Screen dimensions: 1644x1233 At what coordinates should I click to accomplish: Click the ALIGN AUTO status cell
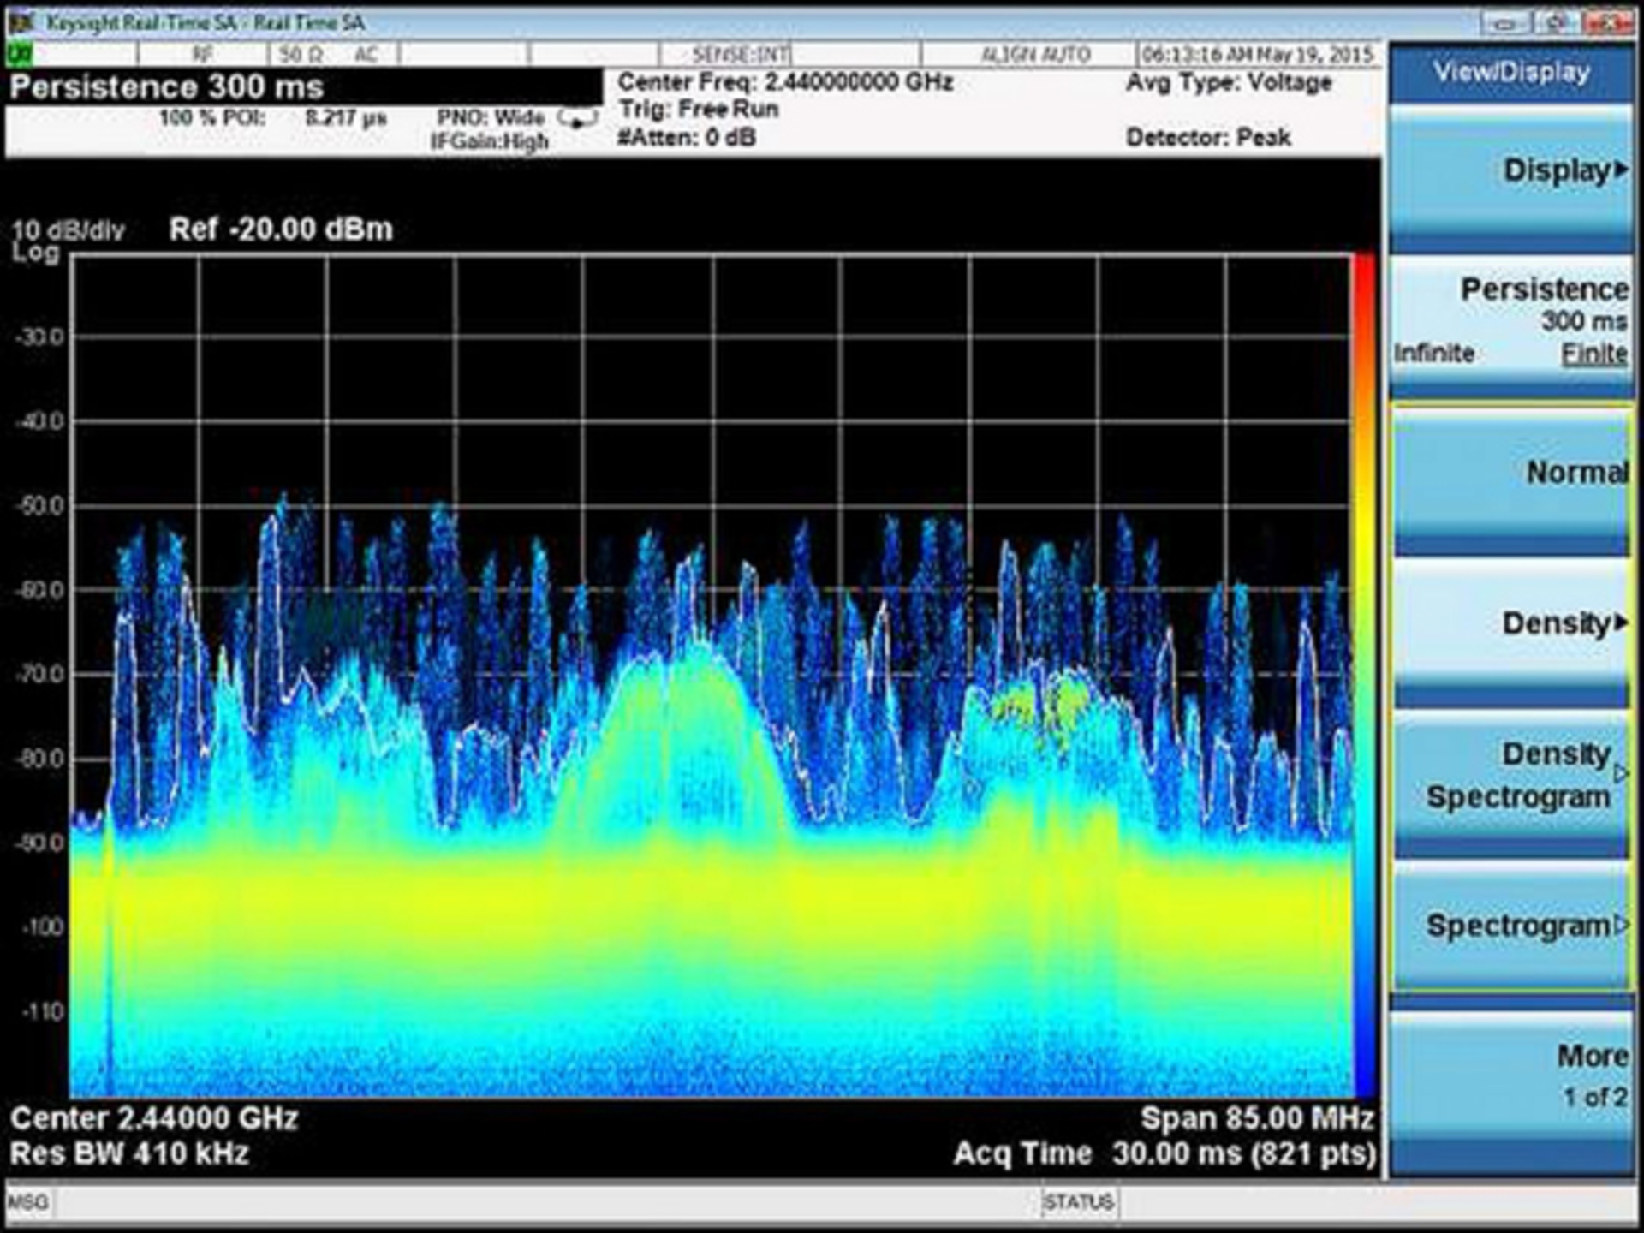coord(1034,55)
